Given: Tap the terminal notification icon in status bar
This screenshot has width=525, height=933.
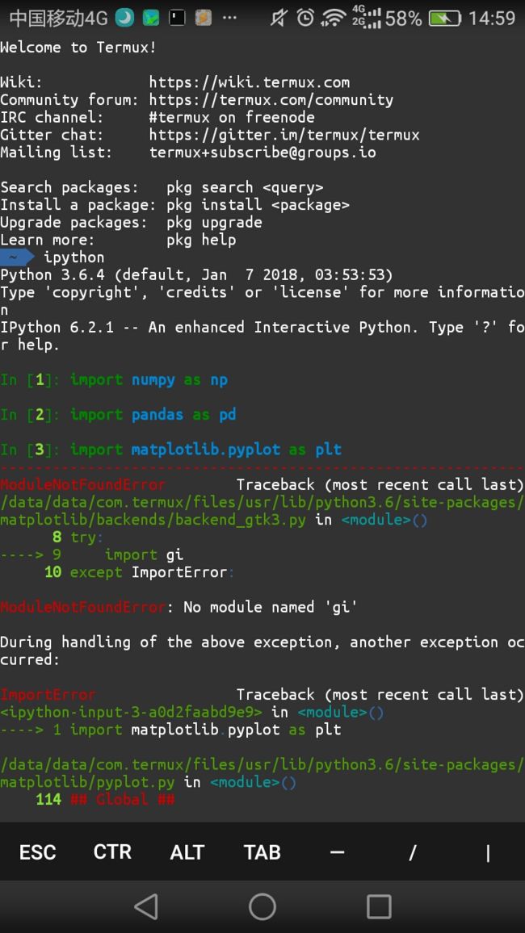Looking at the screenshot, I should (177, 18).
